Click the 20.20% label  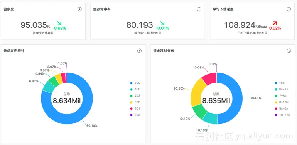pos(179,88)
